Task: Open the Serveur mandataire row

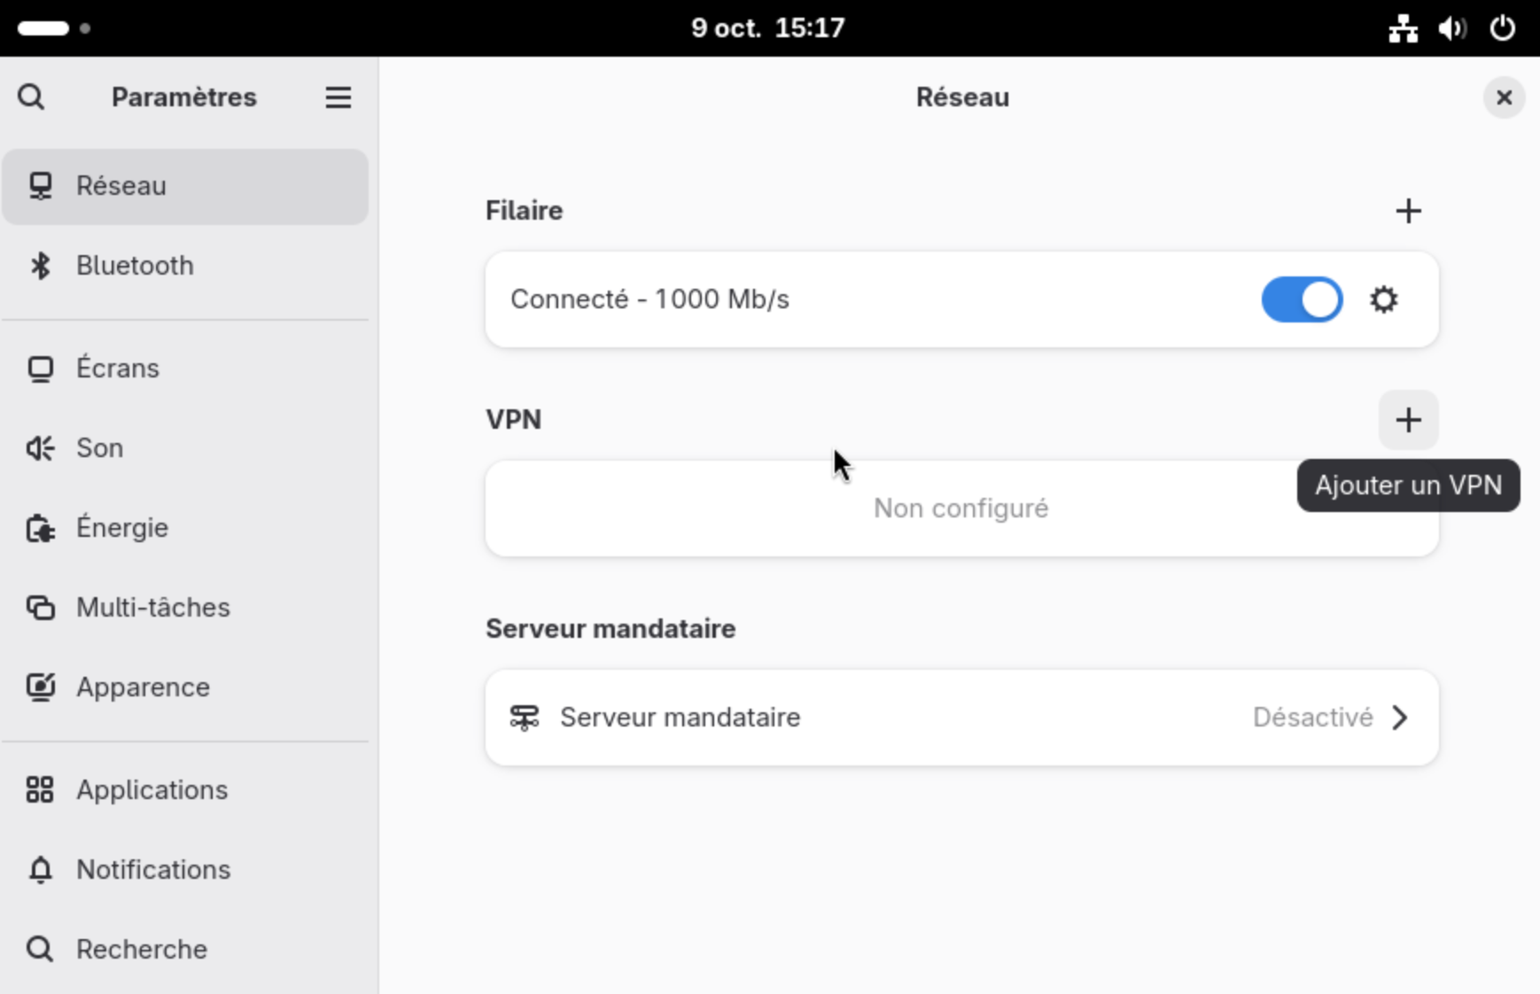Action: click(961, 718)
